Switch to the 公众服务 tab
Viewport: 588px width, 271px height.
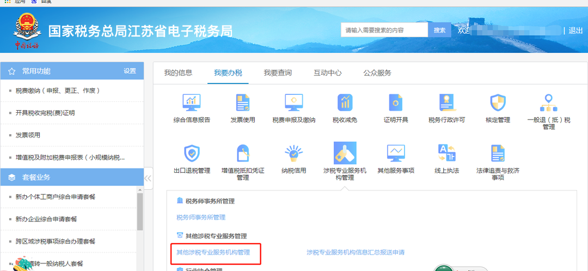(377, 73)
